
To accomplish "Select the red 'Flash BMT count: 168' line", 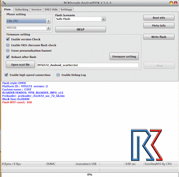I will [17, 102].
